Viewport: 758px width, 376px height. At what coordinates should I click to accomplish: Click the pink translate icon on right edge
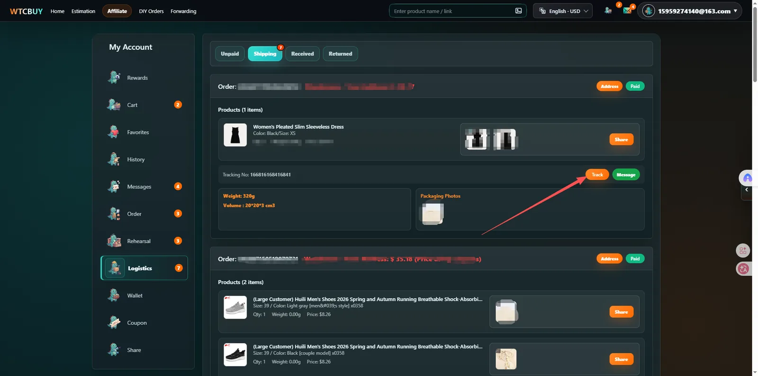(x=743, y=269)
